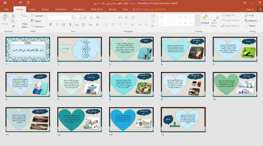Click the Tell me search field
This screenshot has height=146, width=263.
[x=150, y=9]
